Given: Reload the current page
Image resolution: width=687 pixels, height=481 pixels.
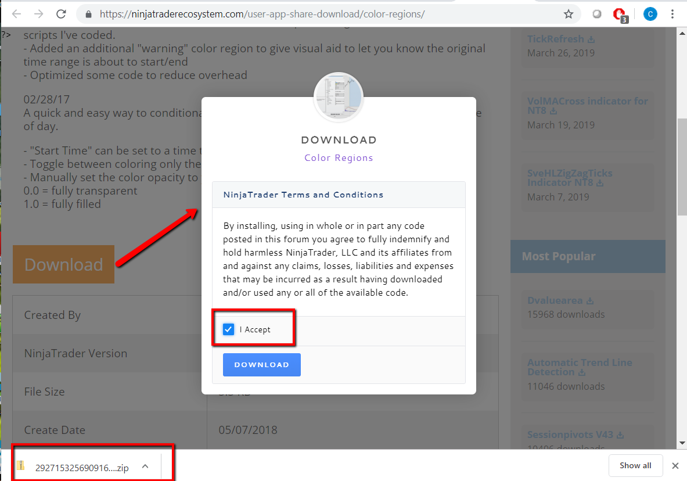Looking at the screenshot, I should tap(61, 14).
